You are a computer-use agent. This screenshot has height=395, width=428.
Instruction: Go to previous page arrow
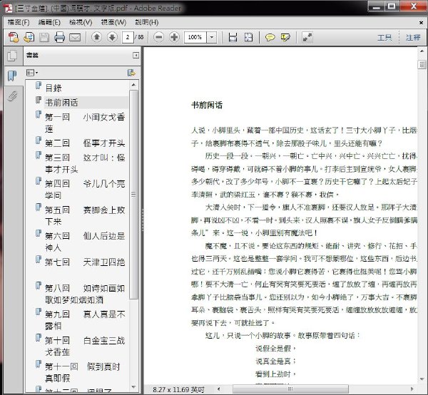click(96, 37)
